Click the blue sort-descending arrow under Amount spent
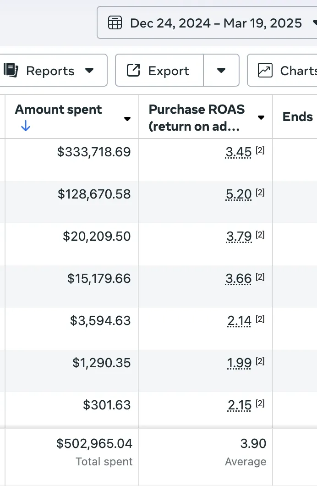Image resolution: width=317 pixels, height=486 pixels. tap(26, 126)
